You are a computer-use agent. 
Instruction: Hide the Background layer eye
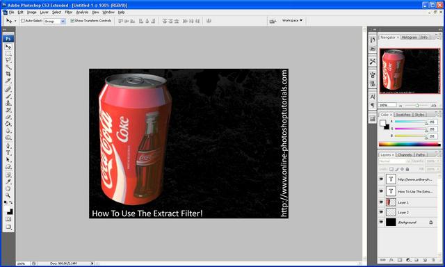[x=381, y=222]
